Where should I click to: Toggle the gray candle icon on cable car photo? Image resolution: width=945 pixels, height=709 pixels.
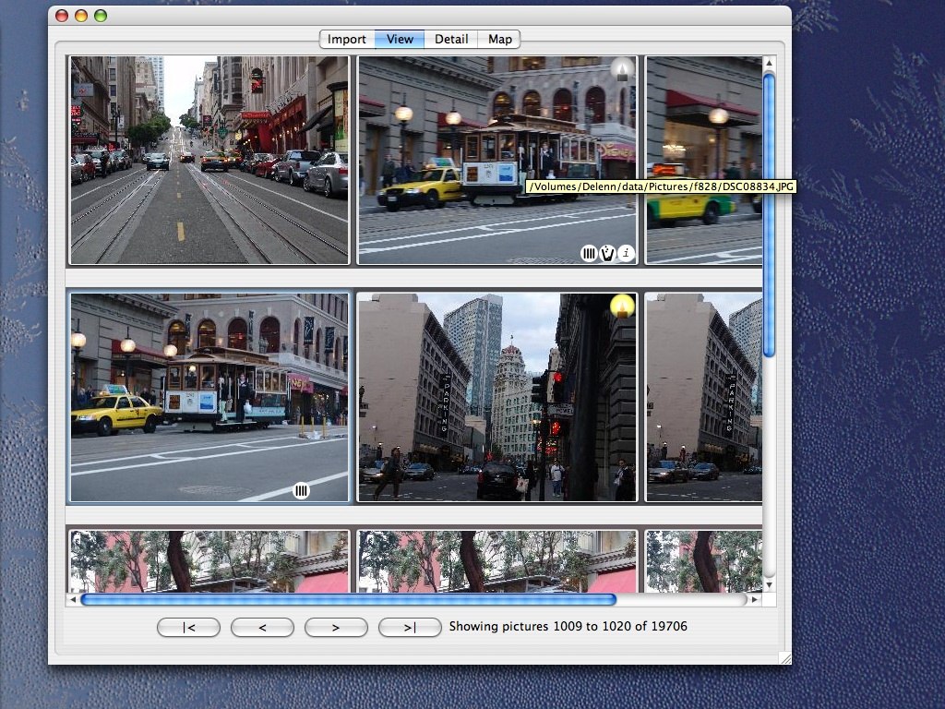pyautogui.click(x=623, y=69)
